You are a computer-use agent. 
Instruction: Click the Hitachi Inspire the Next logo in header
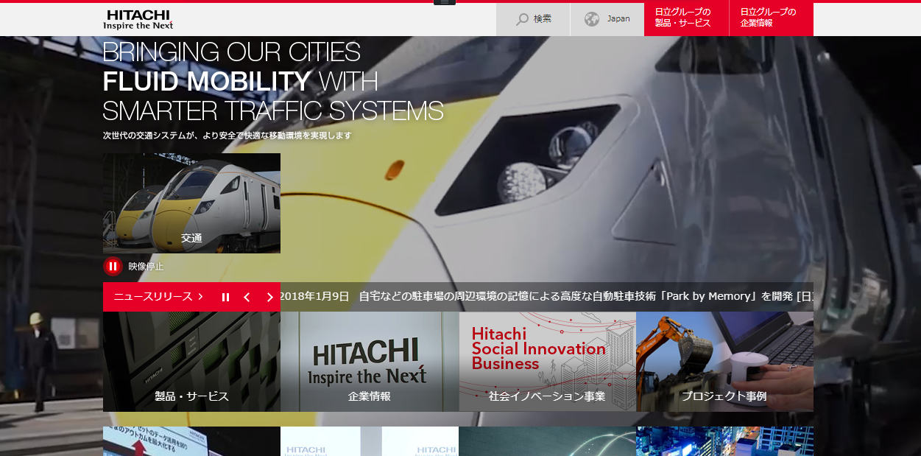click(138, 20)
